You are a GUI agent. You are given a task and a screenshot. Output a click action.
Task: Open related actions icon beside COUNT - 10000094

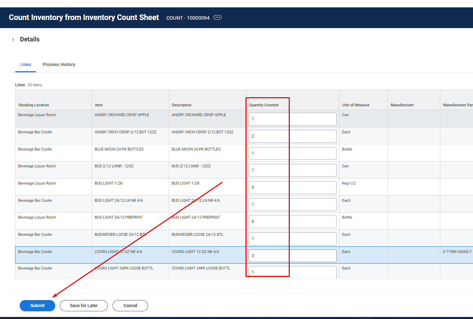(218, 18)
